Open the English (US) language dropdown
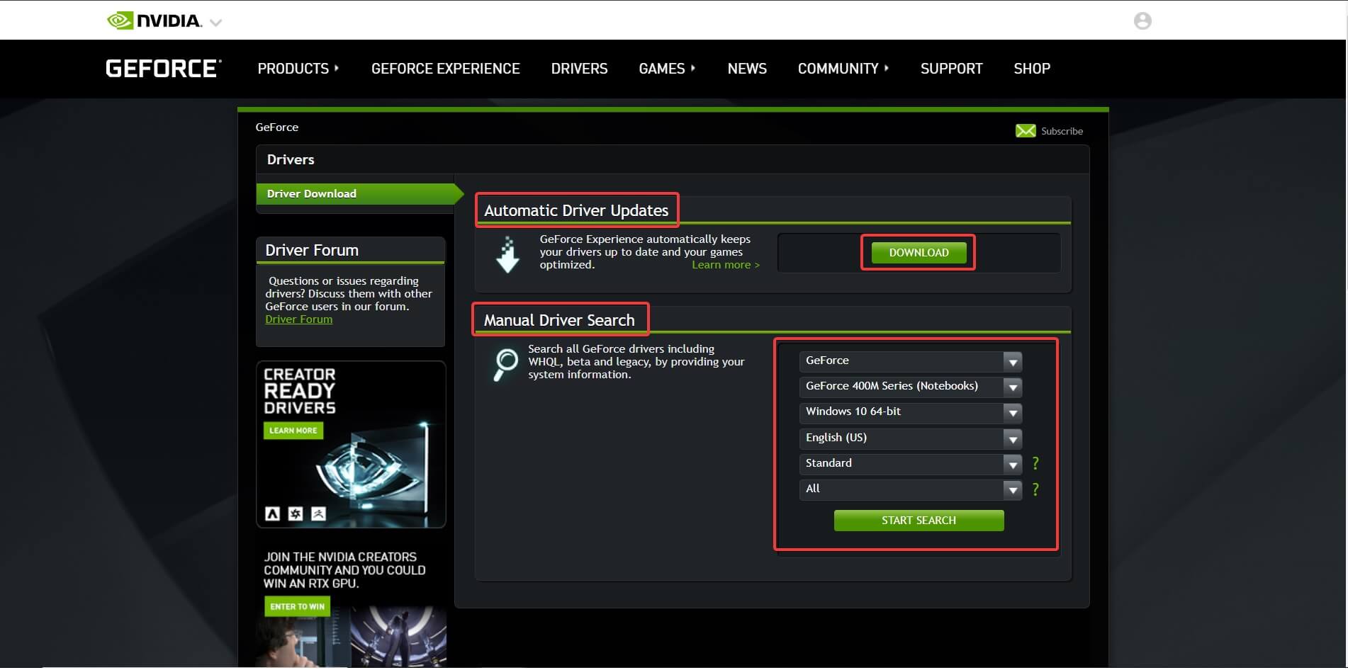 (910, 438)
